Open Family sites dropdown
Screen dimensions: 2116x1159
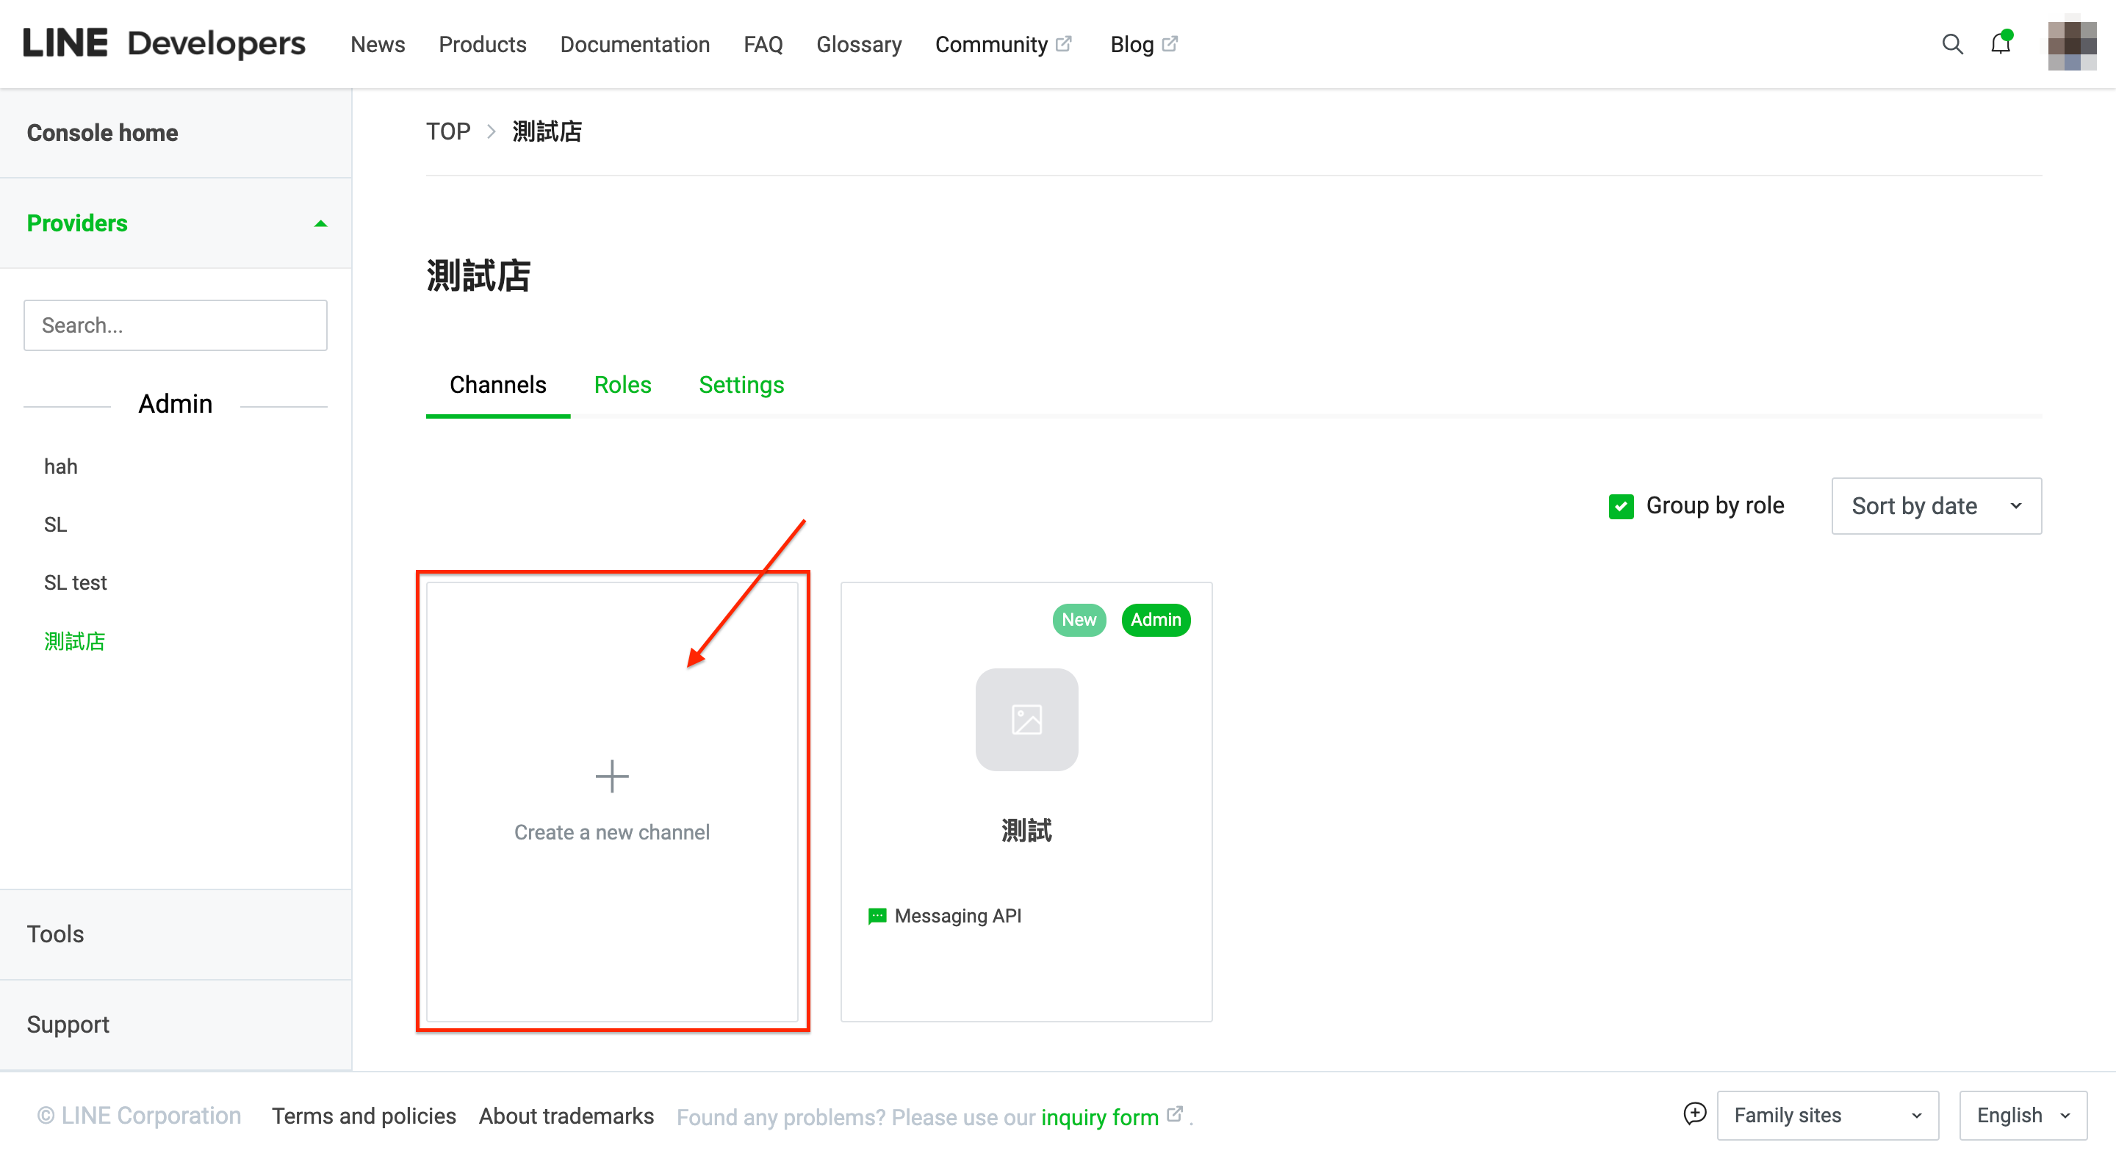pos(1827,1115)
